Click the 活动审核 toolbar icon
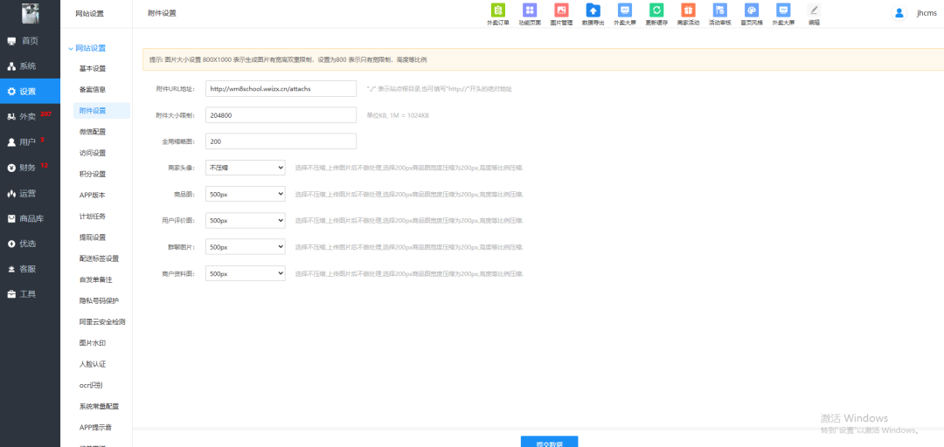This screenshot has width=944, height=447. [719, 11]
